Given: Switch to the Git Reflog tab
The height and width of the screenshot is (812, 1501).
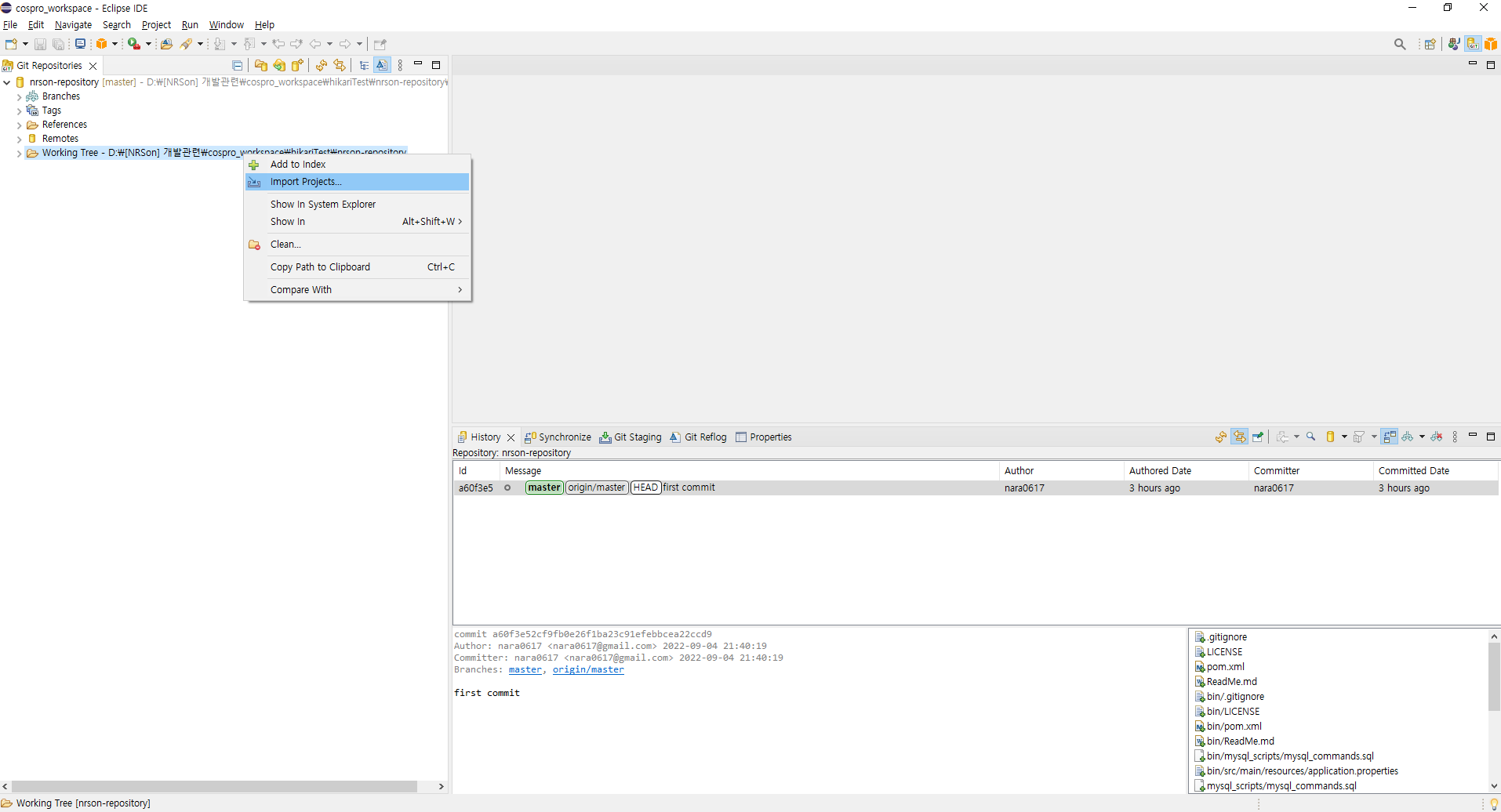Looking at the screenshot, I should [698, 437].
